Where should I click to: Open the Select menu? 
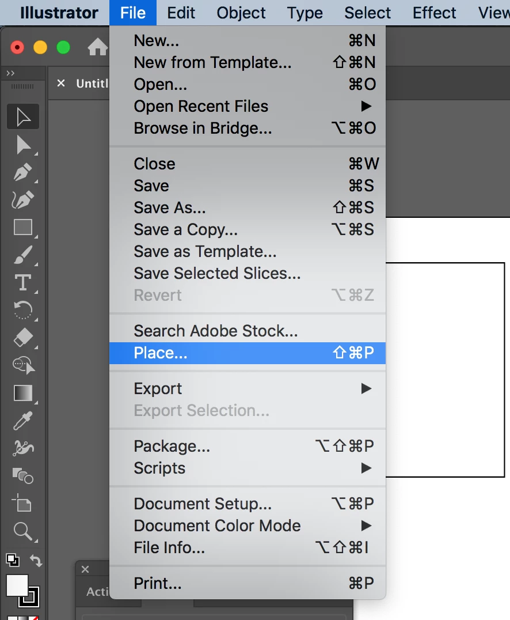[367, 13]
